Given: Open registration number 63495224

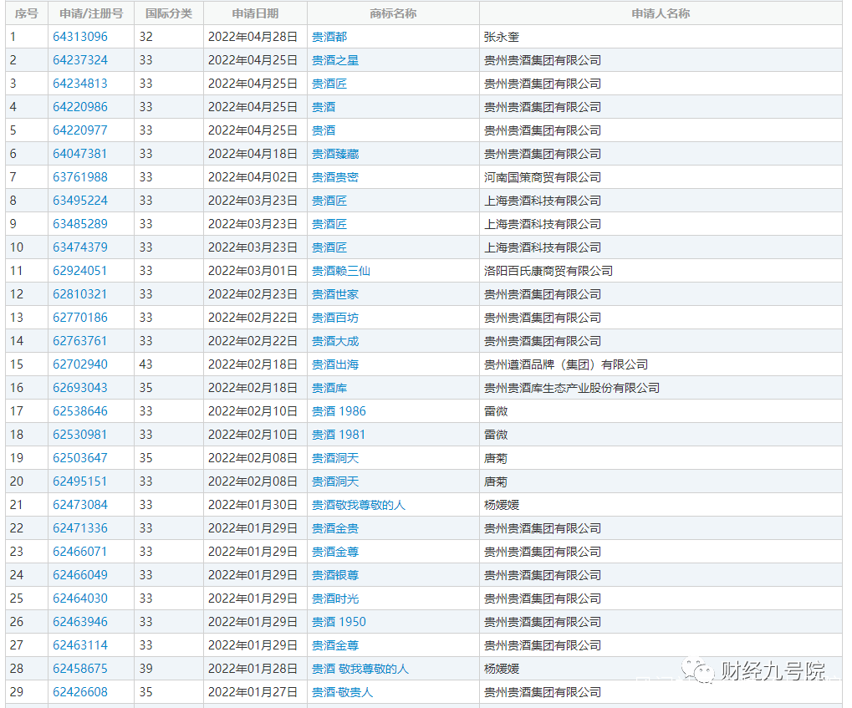Looking at the screenshot, I should pyautogui.click(x=80, y=201).
